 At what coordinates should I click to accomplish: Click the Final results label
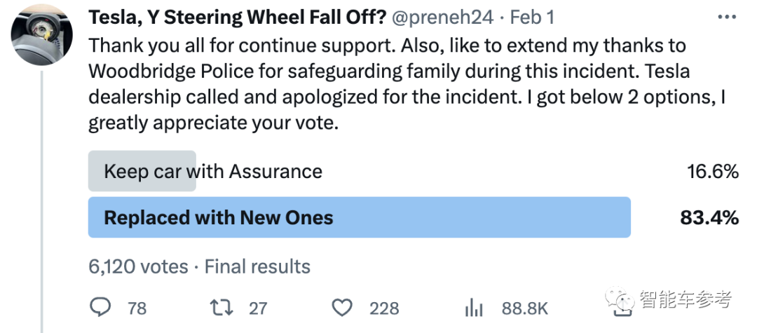click(257, 266)
